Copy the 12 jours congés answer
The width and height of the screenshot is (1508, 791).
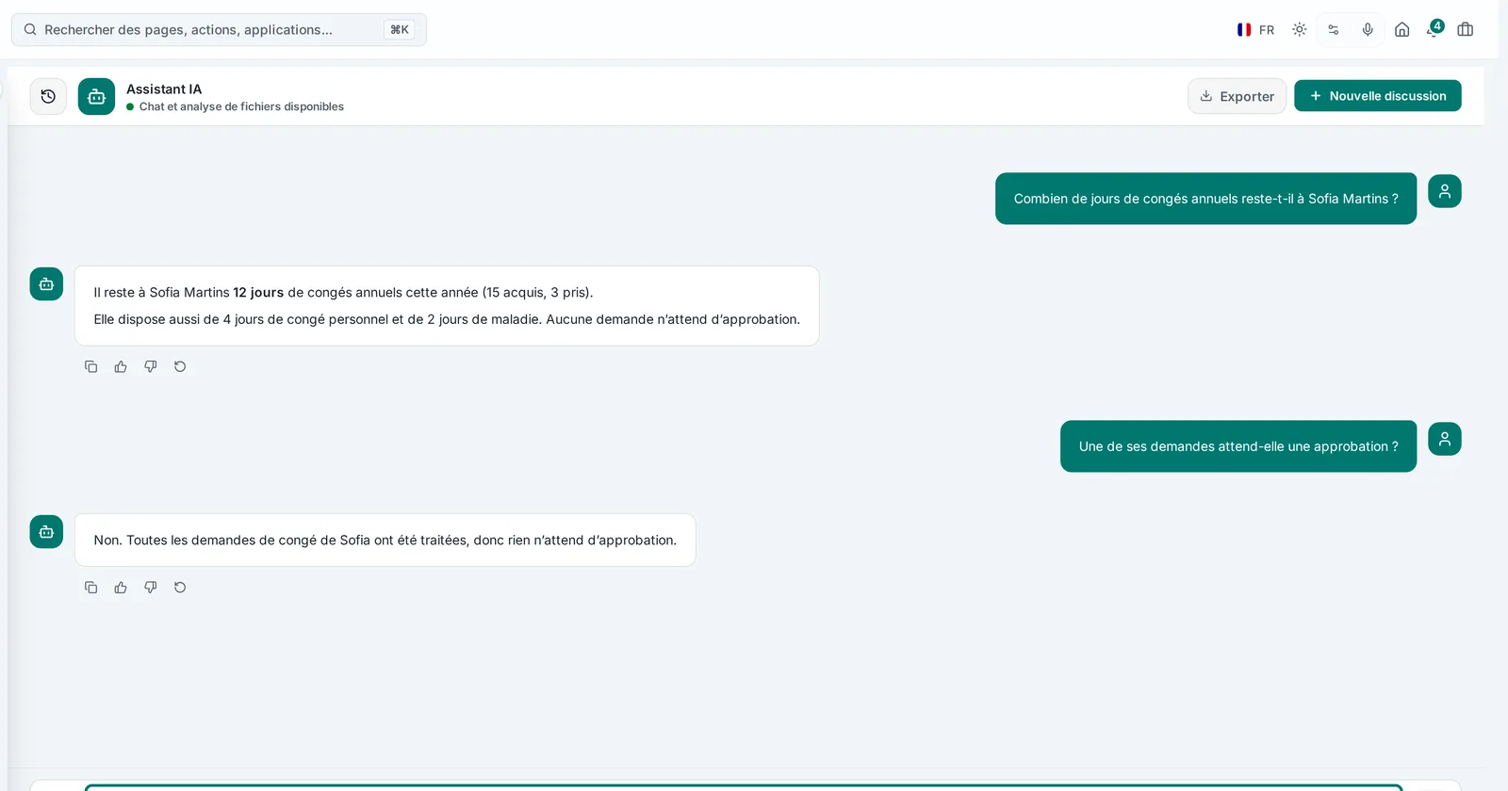[x=91, y=366]
